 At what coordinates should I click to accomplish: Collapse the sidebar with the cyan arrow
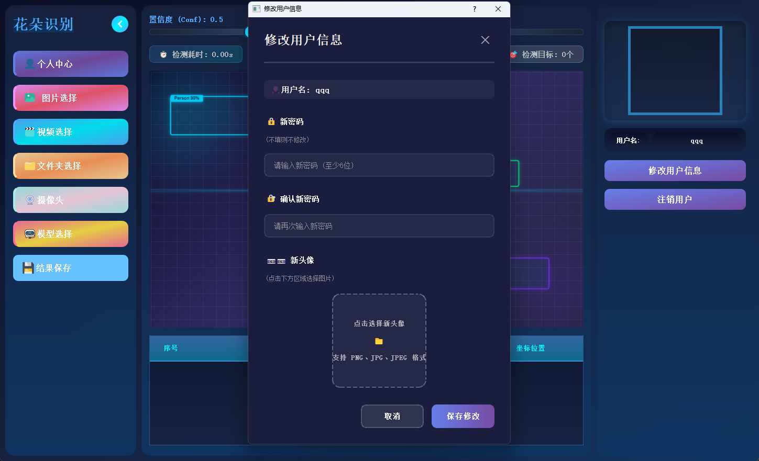120,24
